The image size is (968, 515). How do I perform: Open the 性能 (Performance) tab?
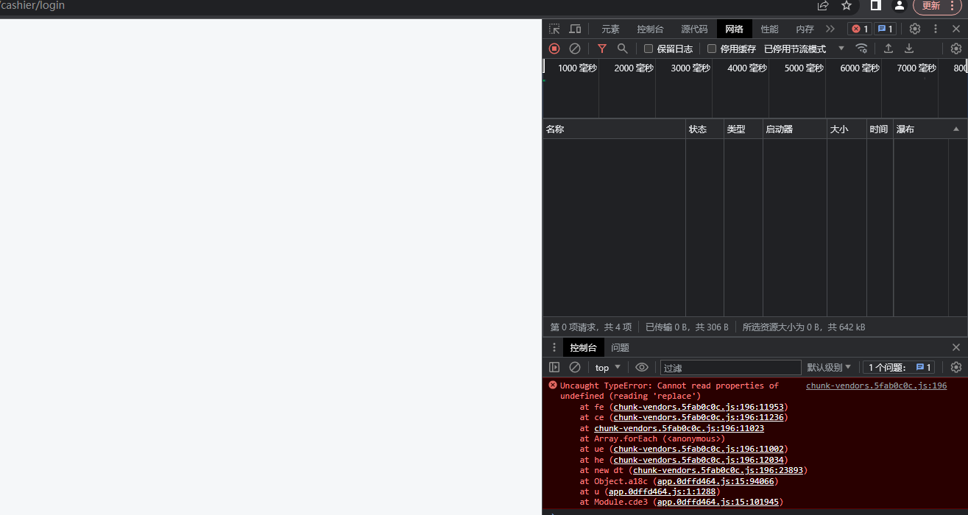pos(769,29)
